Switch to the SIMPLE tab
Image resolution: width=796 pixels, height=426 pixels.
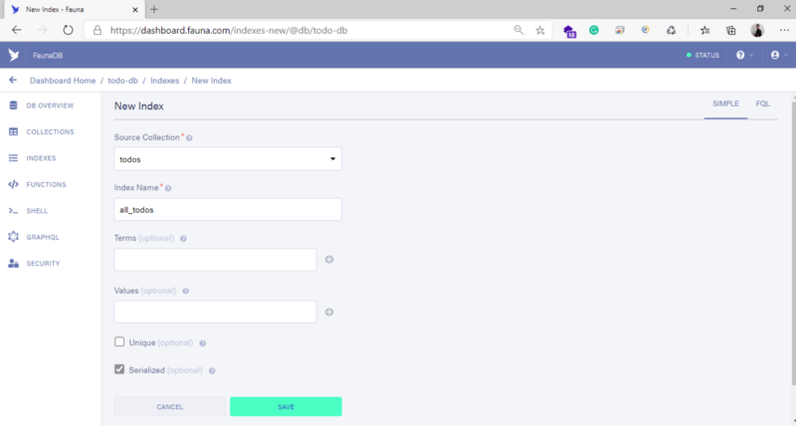pyautogui.click(x=725, y=105)
